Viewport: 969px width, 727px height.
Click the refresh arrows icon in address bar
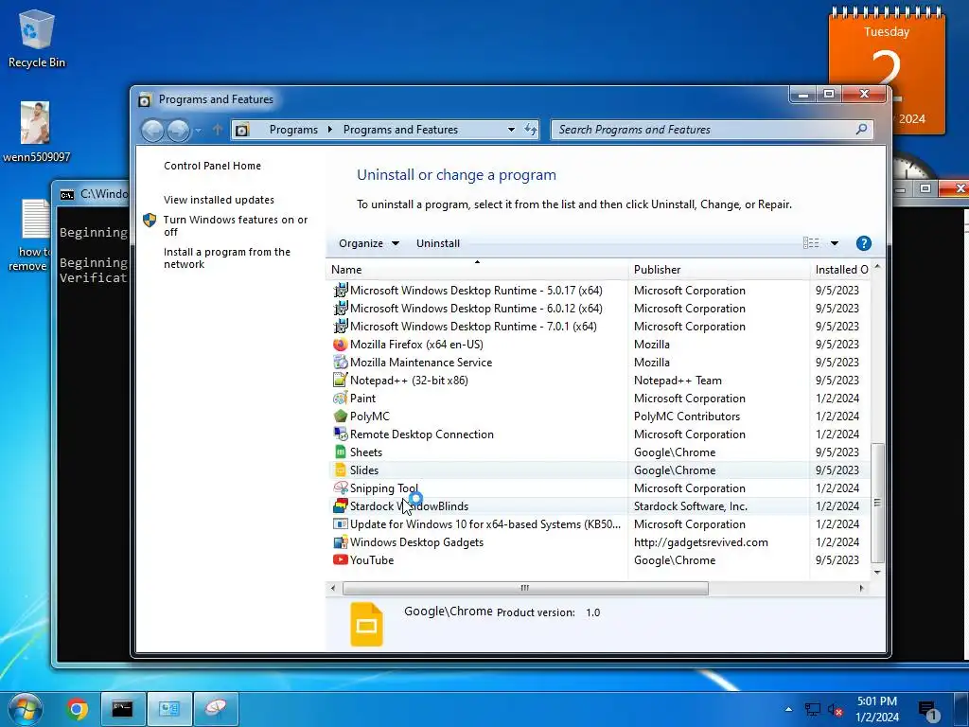[530, 129]
